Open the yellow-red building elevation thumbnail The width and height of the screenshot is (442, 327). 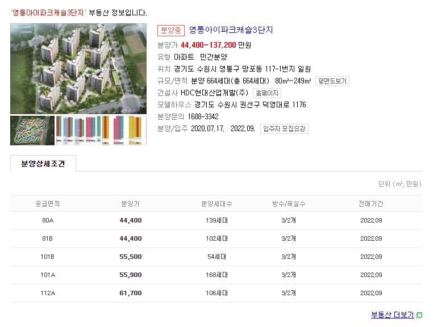tap(124, 131)
